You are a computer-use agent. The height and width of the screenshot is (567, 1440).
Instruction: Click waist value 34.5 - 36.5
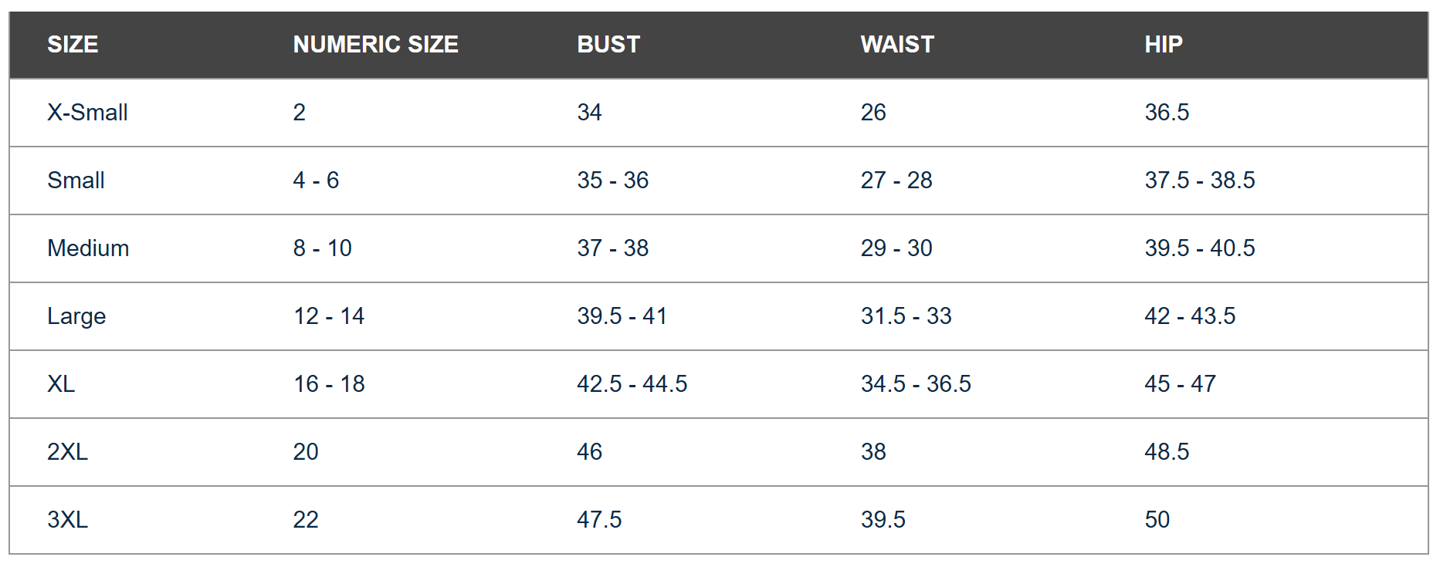tap(916, 384)
